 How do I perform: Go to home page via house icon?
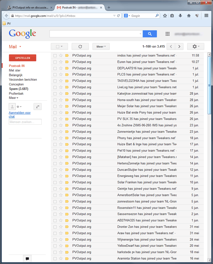pos(189,16)
